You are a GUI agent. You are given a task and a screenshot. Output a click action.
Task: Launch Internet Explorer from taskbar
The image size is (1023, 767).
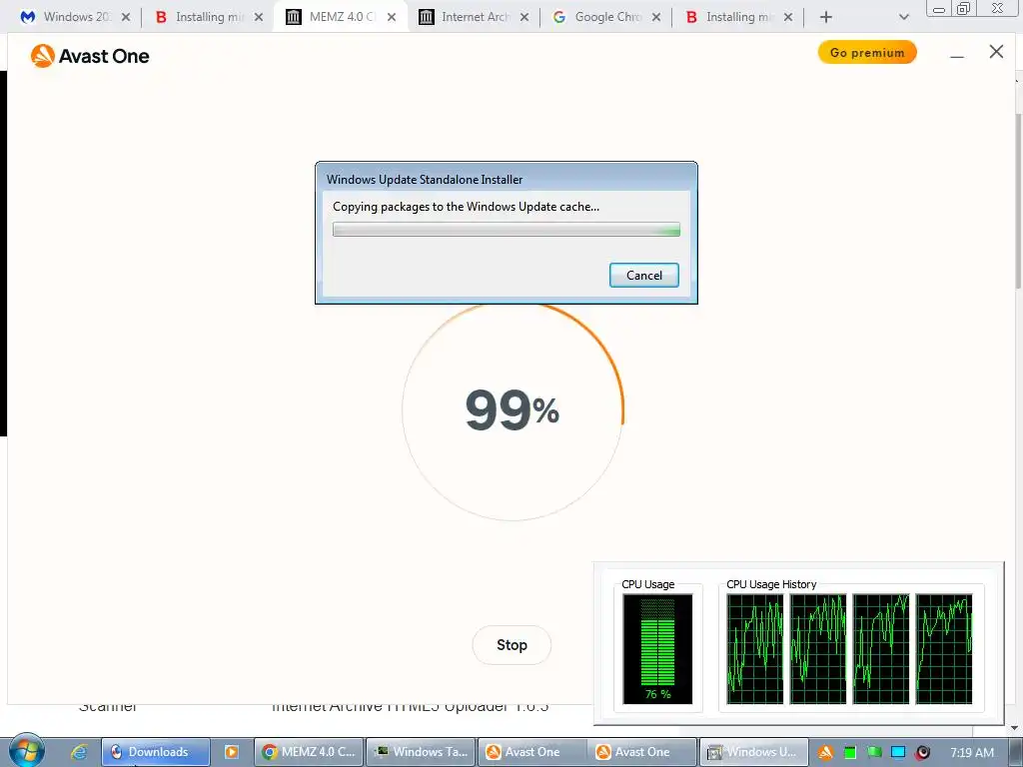click(79, 752)
